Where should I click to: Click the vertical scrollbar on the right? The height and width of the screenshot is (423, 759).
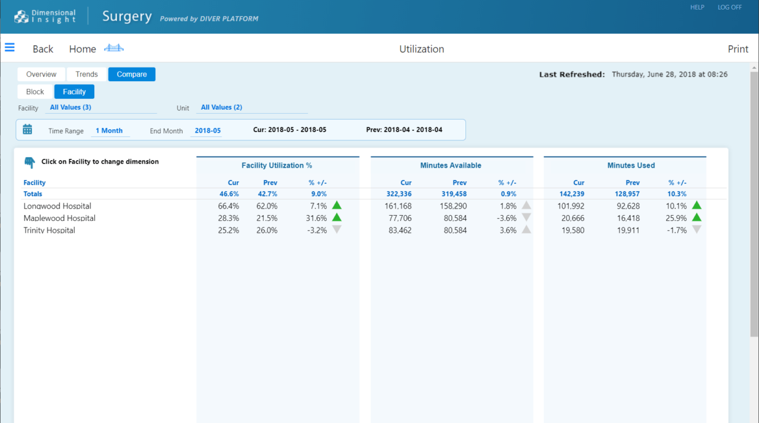pos(754,201)
